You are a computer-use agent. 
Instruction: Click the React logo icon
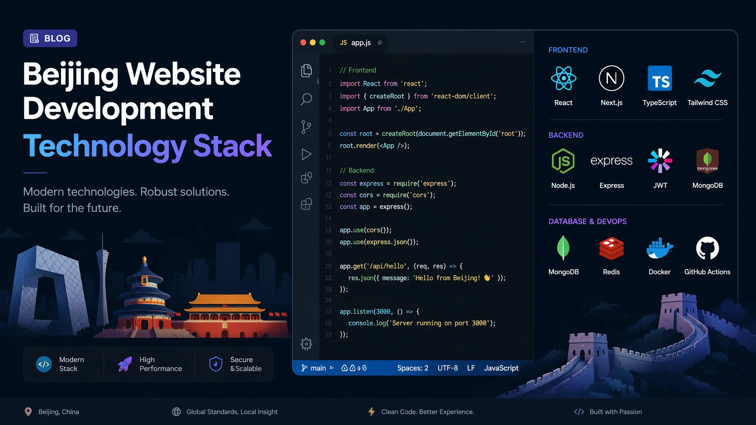pyautogui.click(x=563, y=78)
